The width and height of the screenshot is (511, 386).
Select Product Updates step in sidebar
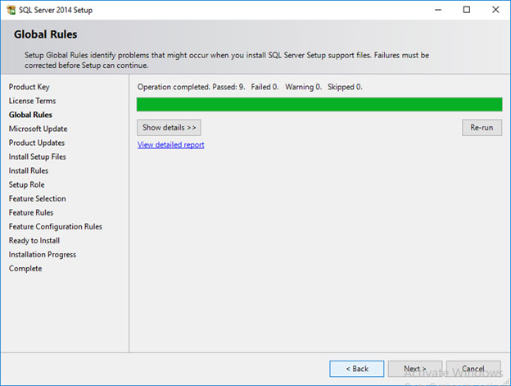click(x=37, y=143)
